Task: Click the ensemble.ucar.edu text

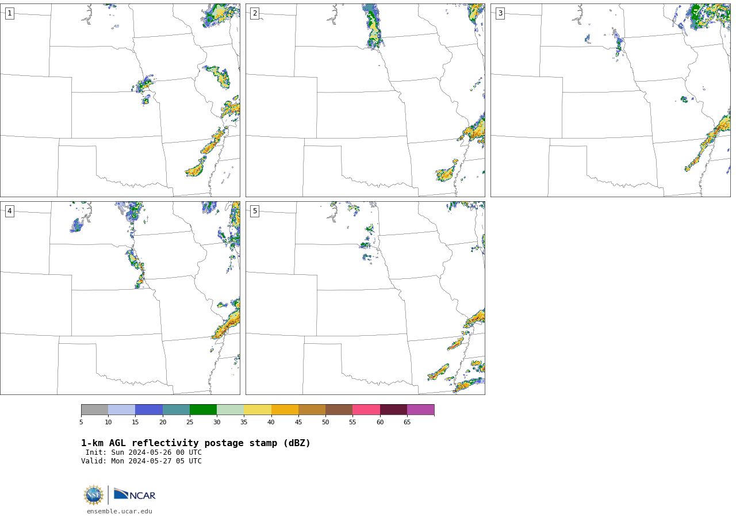Action: pos(120,511)
